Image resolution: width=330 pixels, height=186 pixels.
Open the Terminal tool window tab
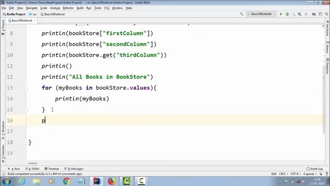coord(52,169)
